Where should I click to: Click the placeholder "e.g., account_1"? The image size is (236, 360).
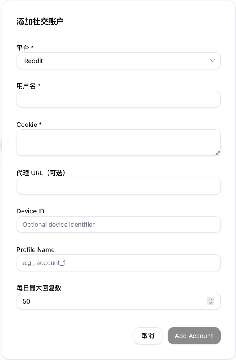(44, 263)
